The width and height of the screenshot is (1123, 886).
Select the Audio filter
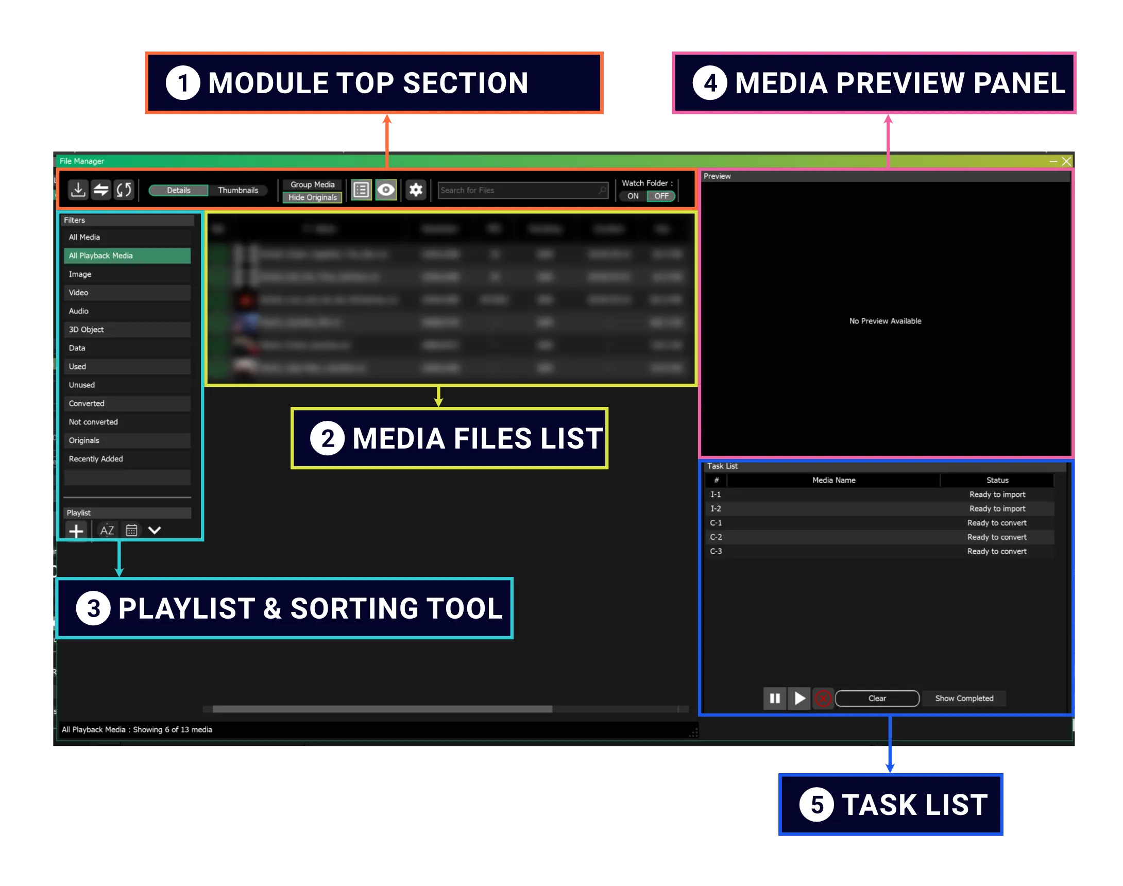point(127,311)
